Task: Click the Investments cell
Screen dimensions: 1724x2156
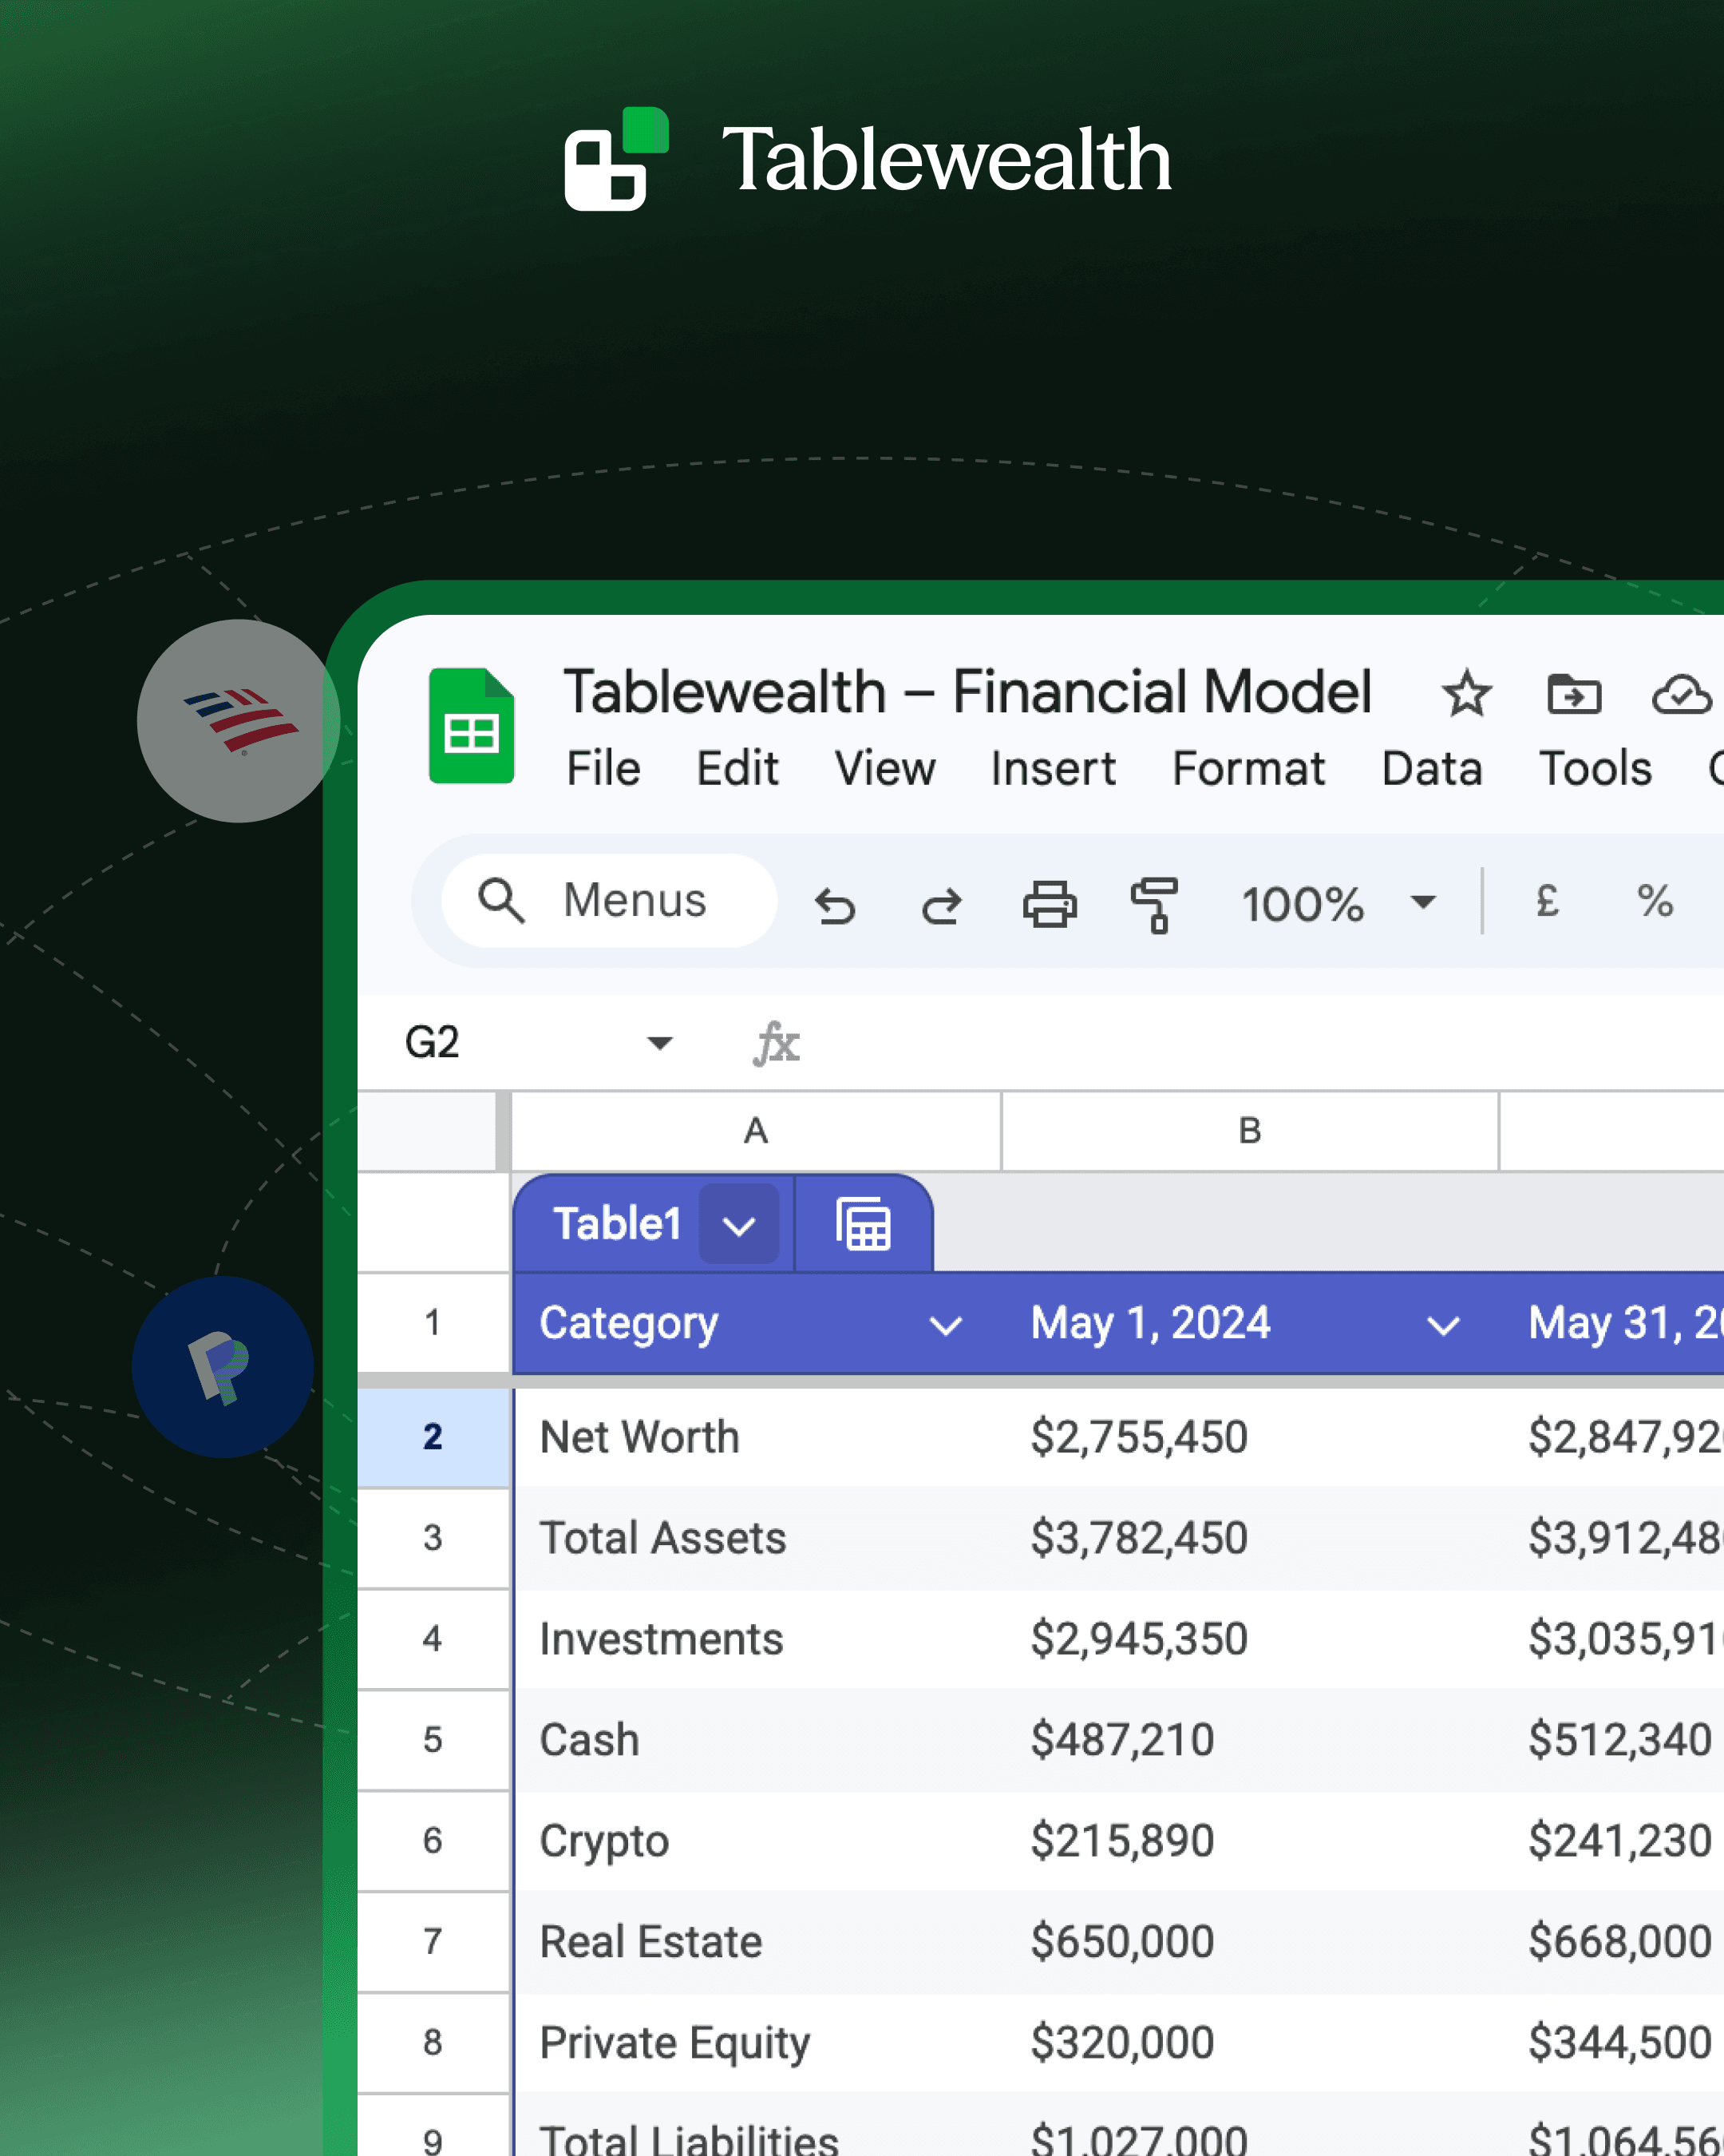Action: click(x=757, y=1639)
